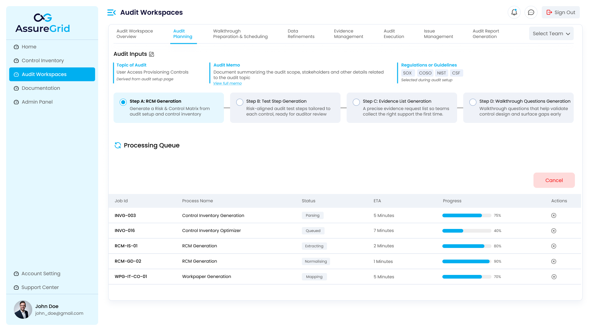Select the SOX regulation tag

coord(408,73)
